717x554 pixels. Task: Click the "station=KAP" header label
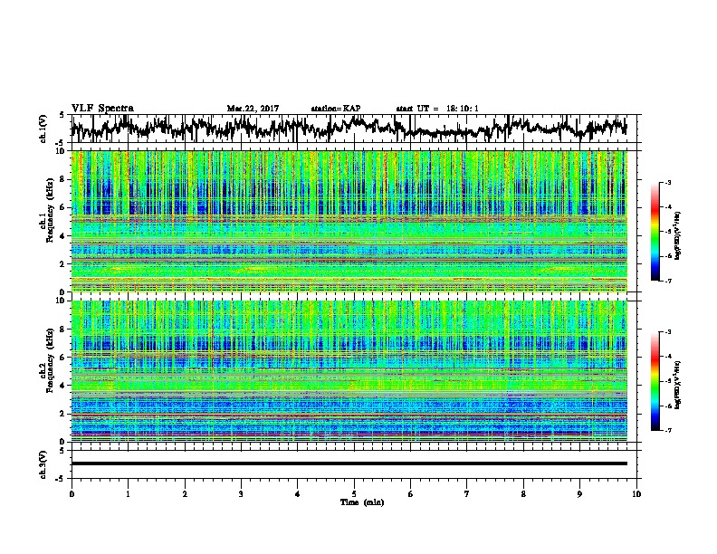coord(336,109)
